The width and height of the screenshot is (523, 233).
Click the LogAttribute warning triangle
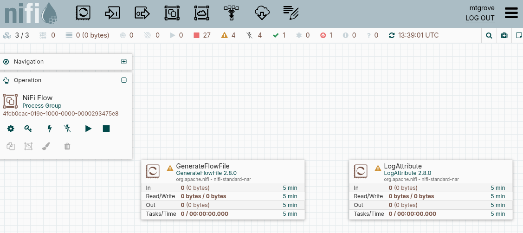click(378, 168)
